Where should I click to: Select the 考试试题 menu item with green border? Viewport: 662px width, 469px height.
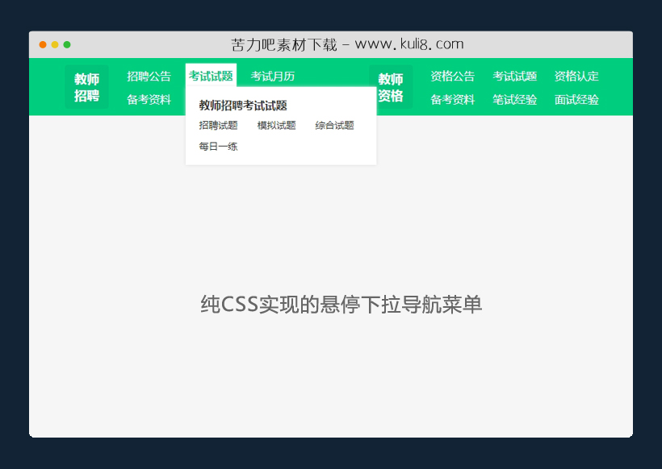pos(210,76)
